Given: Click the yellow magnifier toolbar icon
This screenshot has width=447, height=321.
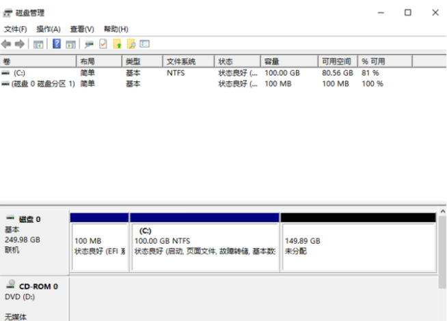Looking at the screenshot, I should 131,44.
